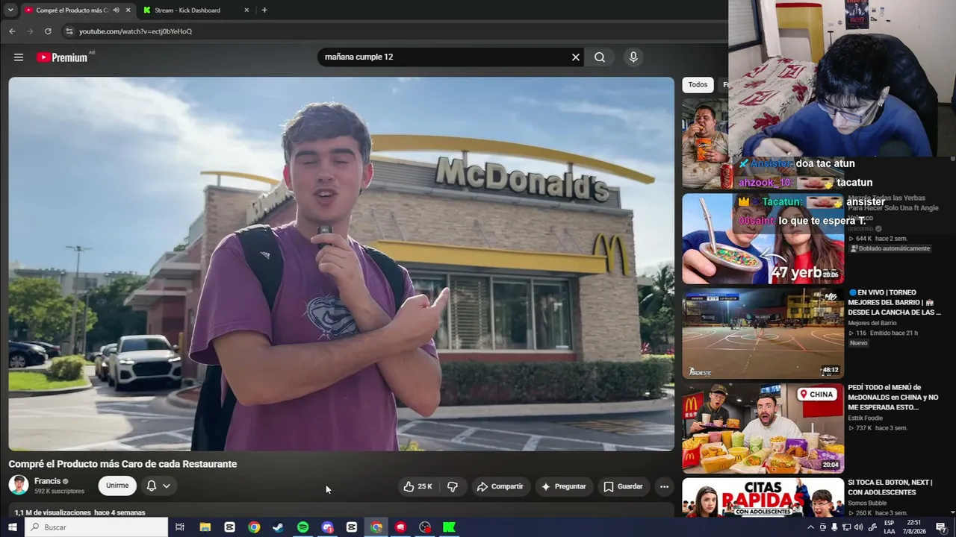Dislike the video with thumbs down
956x537 pixels.
(x=453, y=486)
